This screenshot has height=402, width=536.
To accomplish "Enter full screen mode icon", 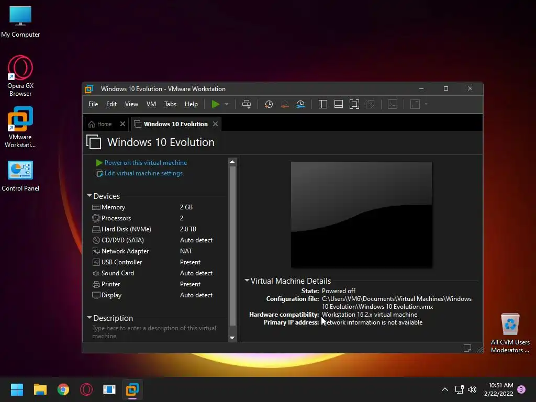I will click(x=354, y=104).
